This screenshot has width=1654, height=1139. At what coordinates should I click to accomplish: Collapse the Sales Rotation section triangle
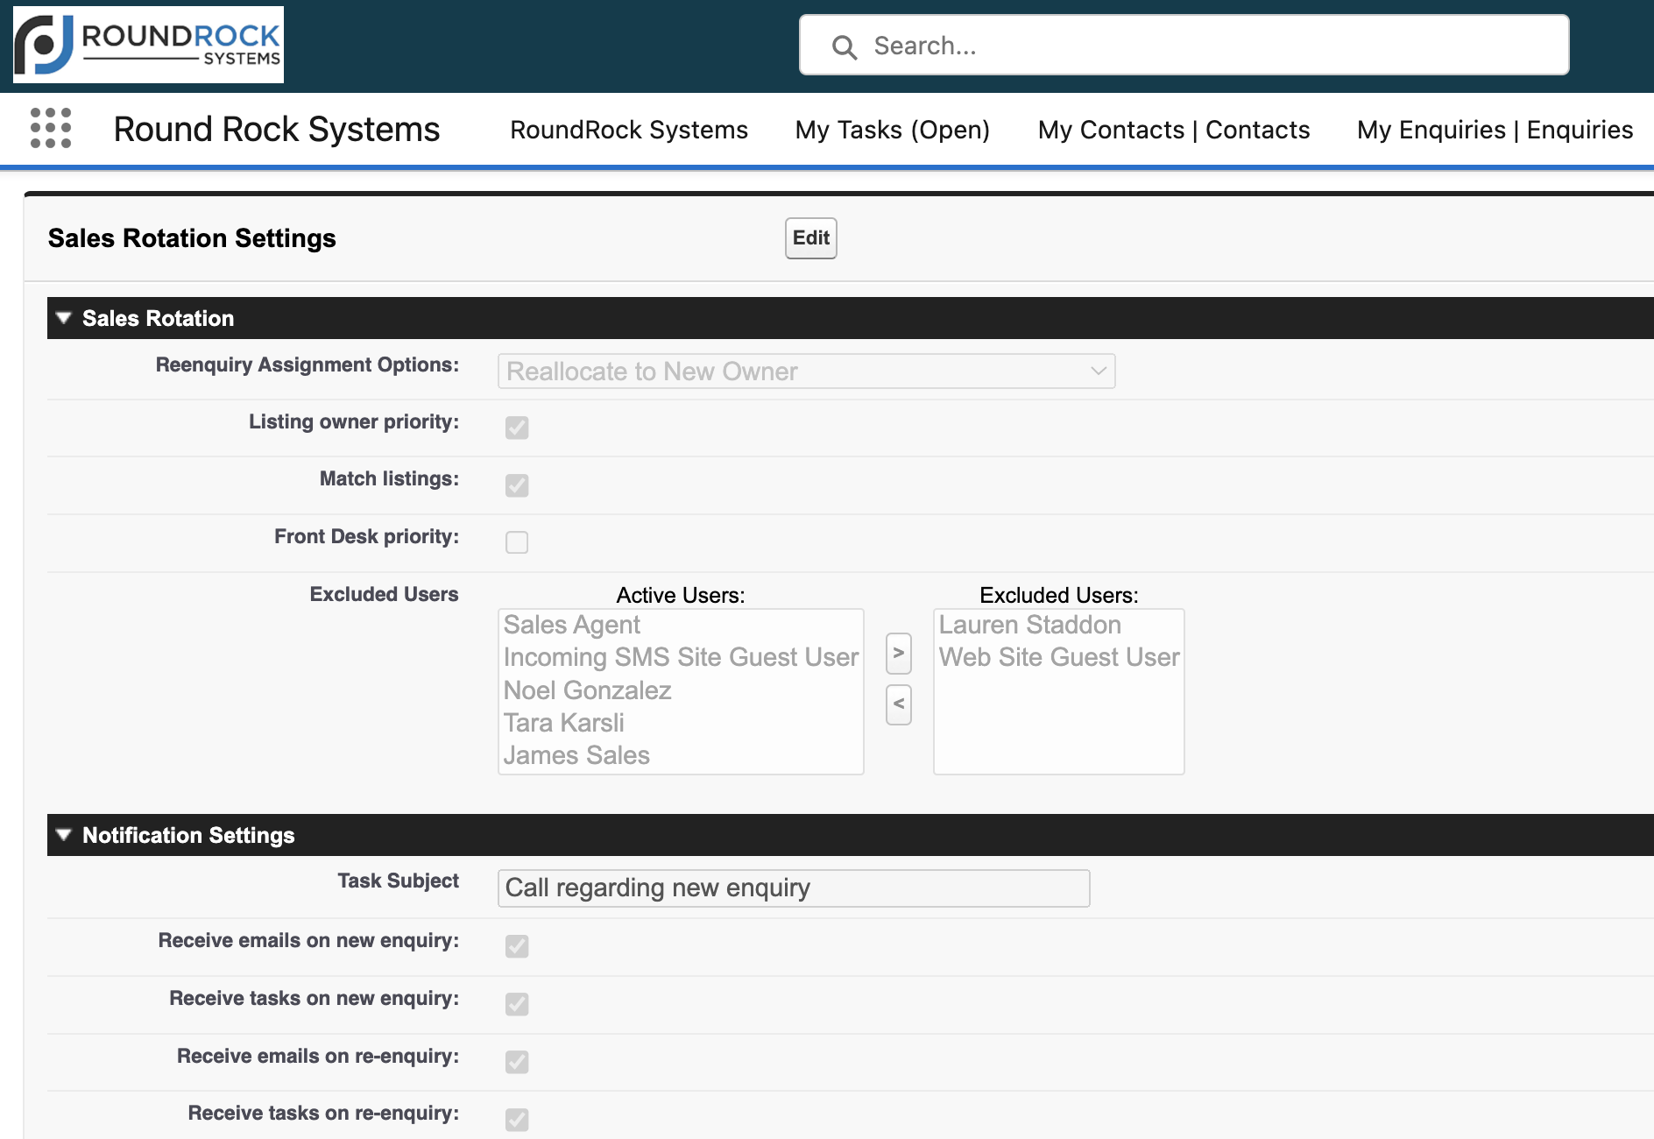coord(62,318)
